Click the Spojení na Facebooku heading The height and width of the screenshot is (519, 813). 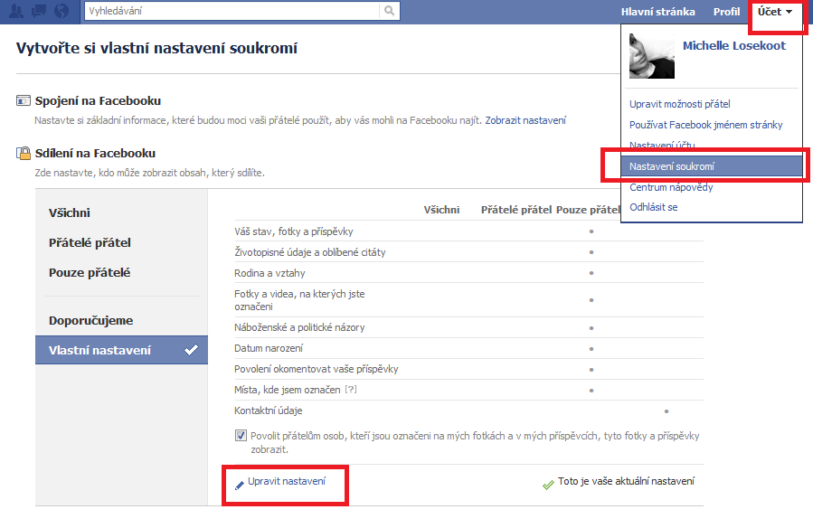[x=98, y=100]
